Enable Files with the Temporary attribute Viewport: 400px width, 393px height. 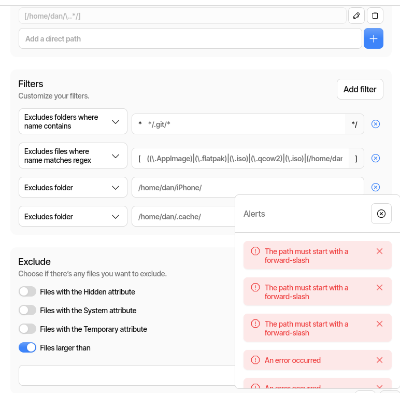(27, 329)
